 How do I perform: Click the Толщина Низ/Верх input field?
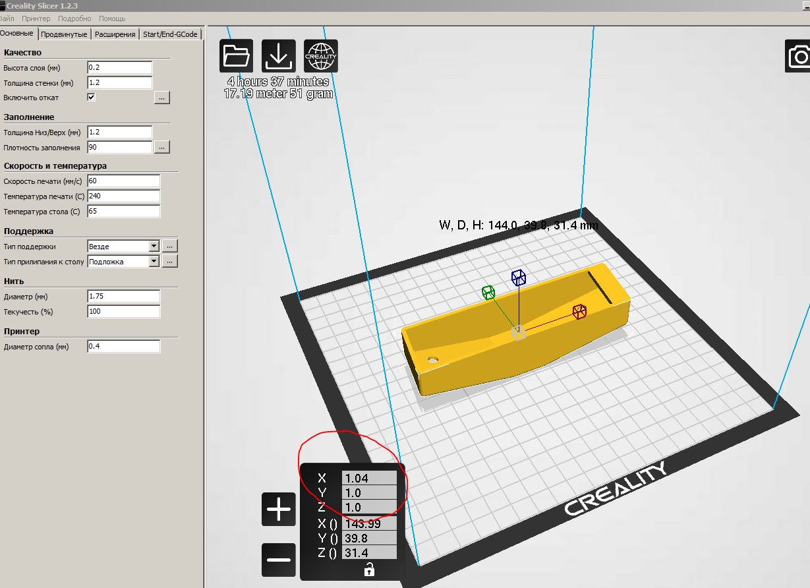pyautogui.click(x=119, y=132)
